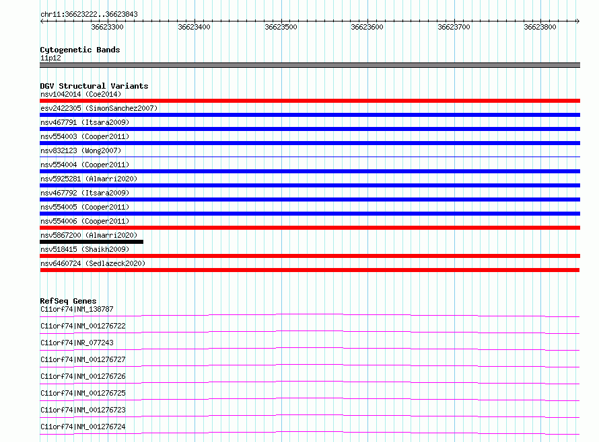Viewport: 599px width, 442px height.
Task: Click the short black bar for nsv5867200
Action: coord(92,242)
